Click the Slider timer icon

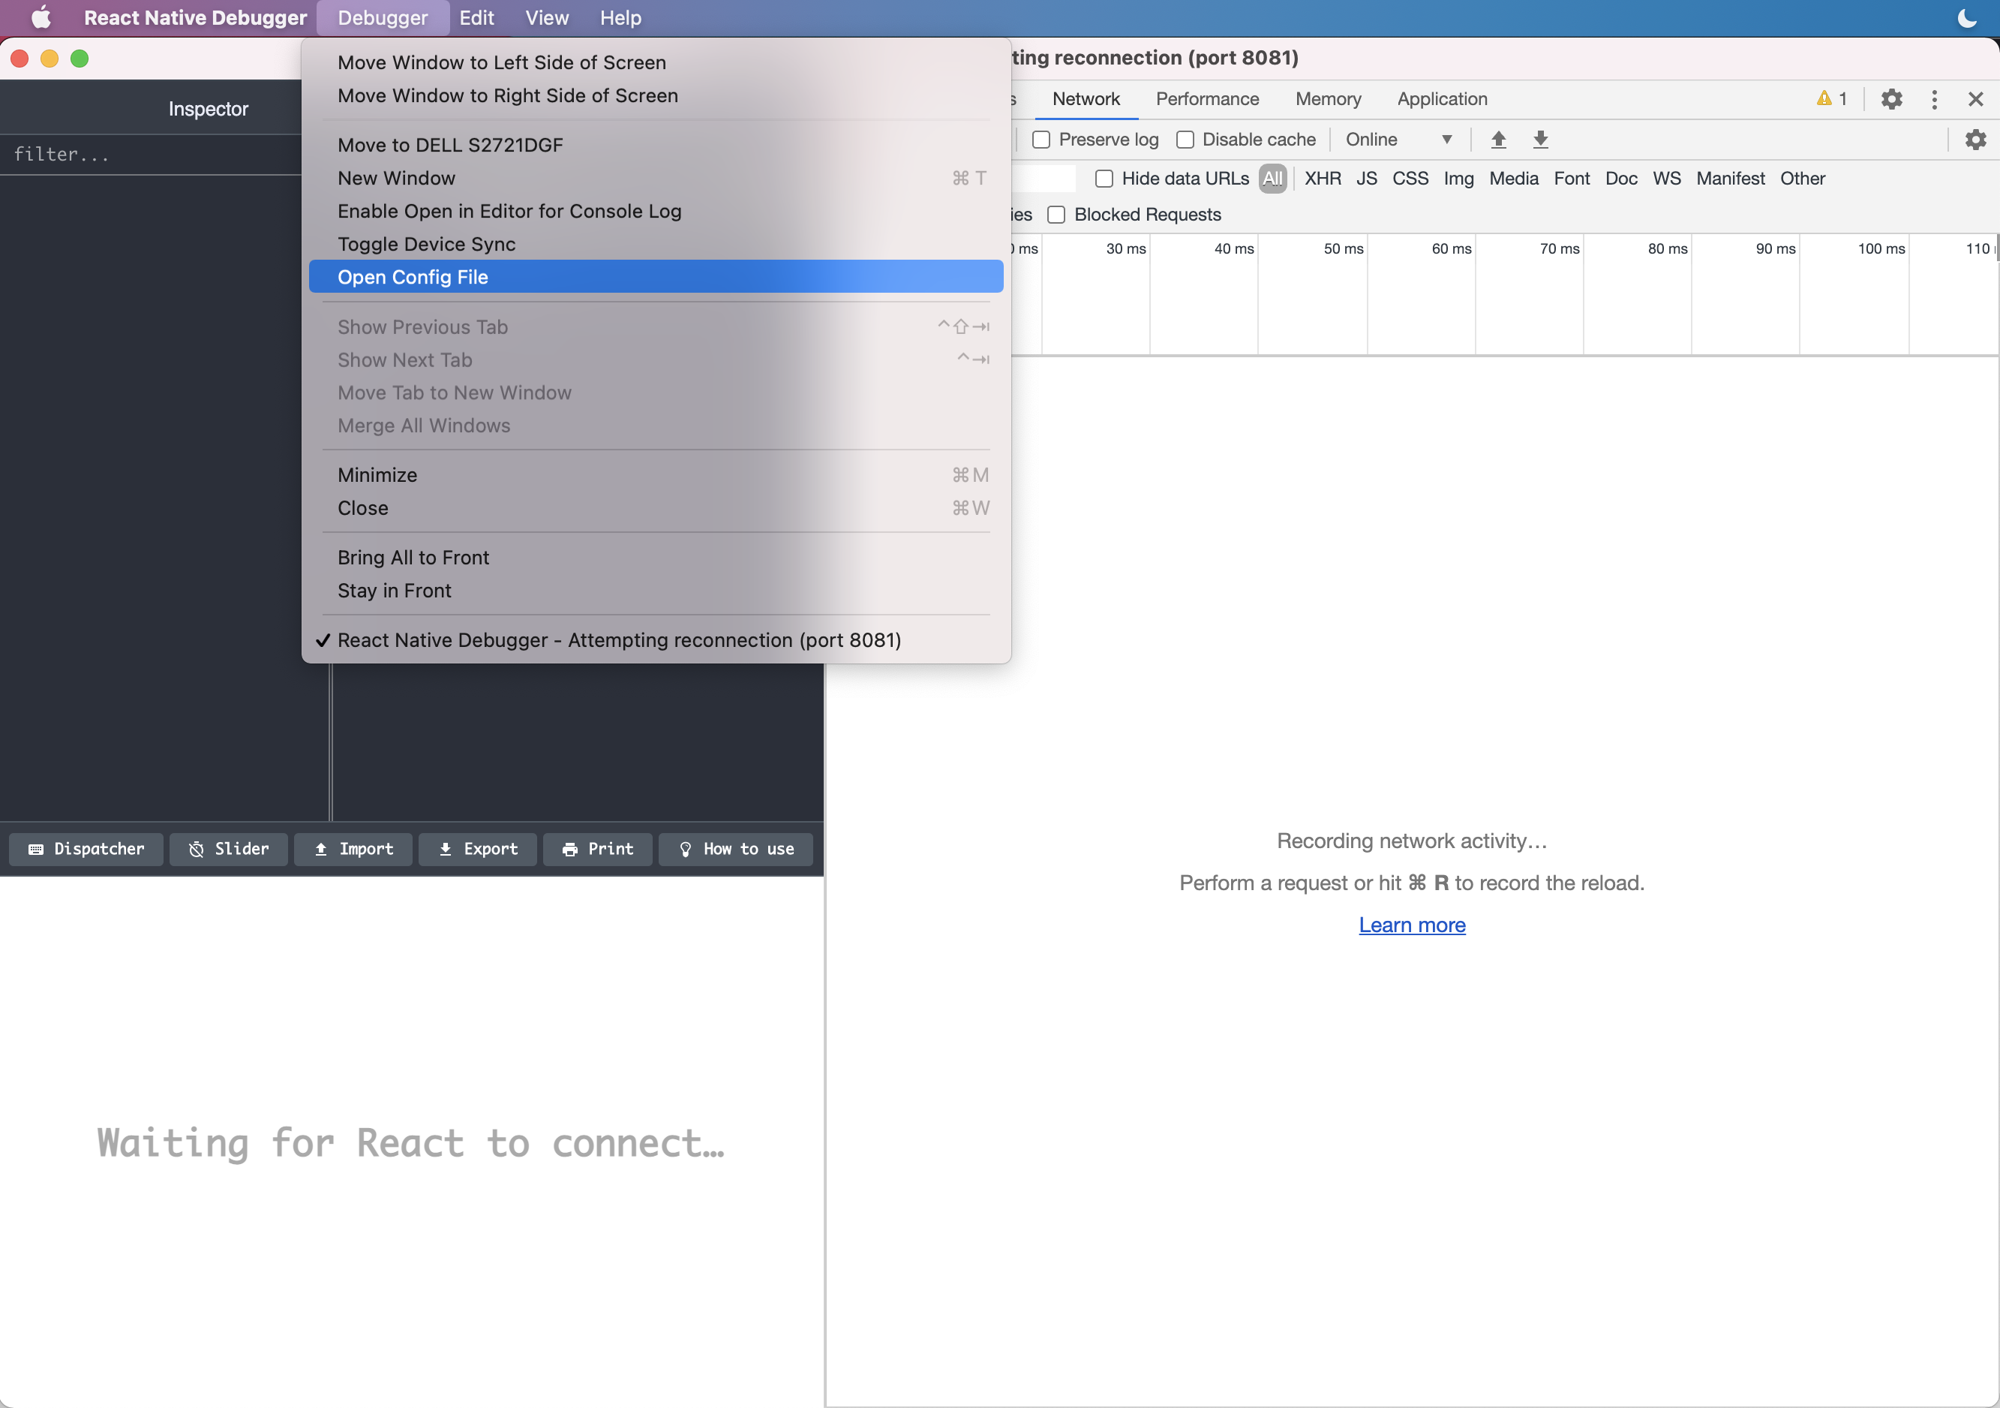196,850
